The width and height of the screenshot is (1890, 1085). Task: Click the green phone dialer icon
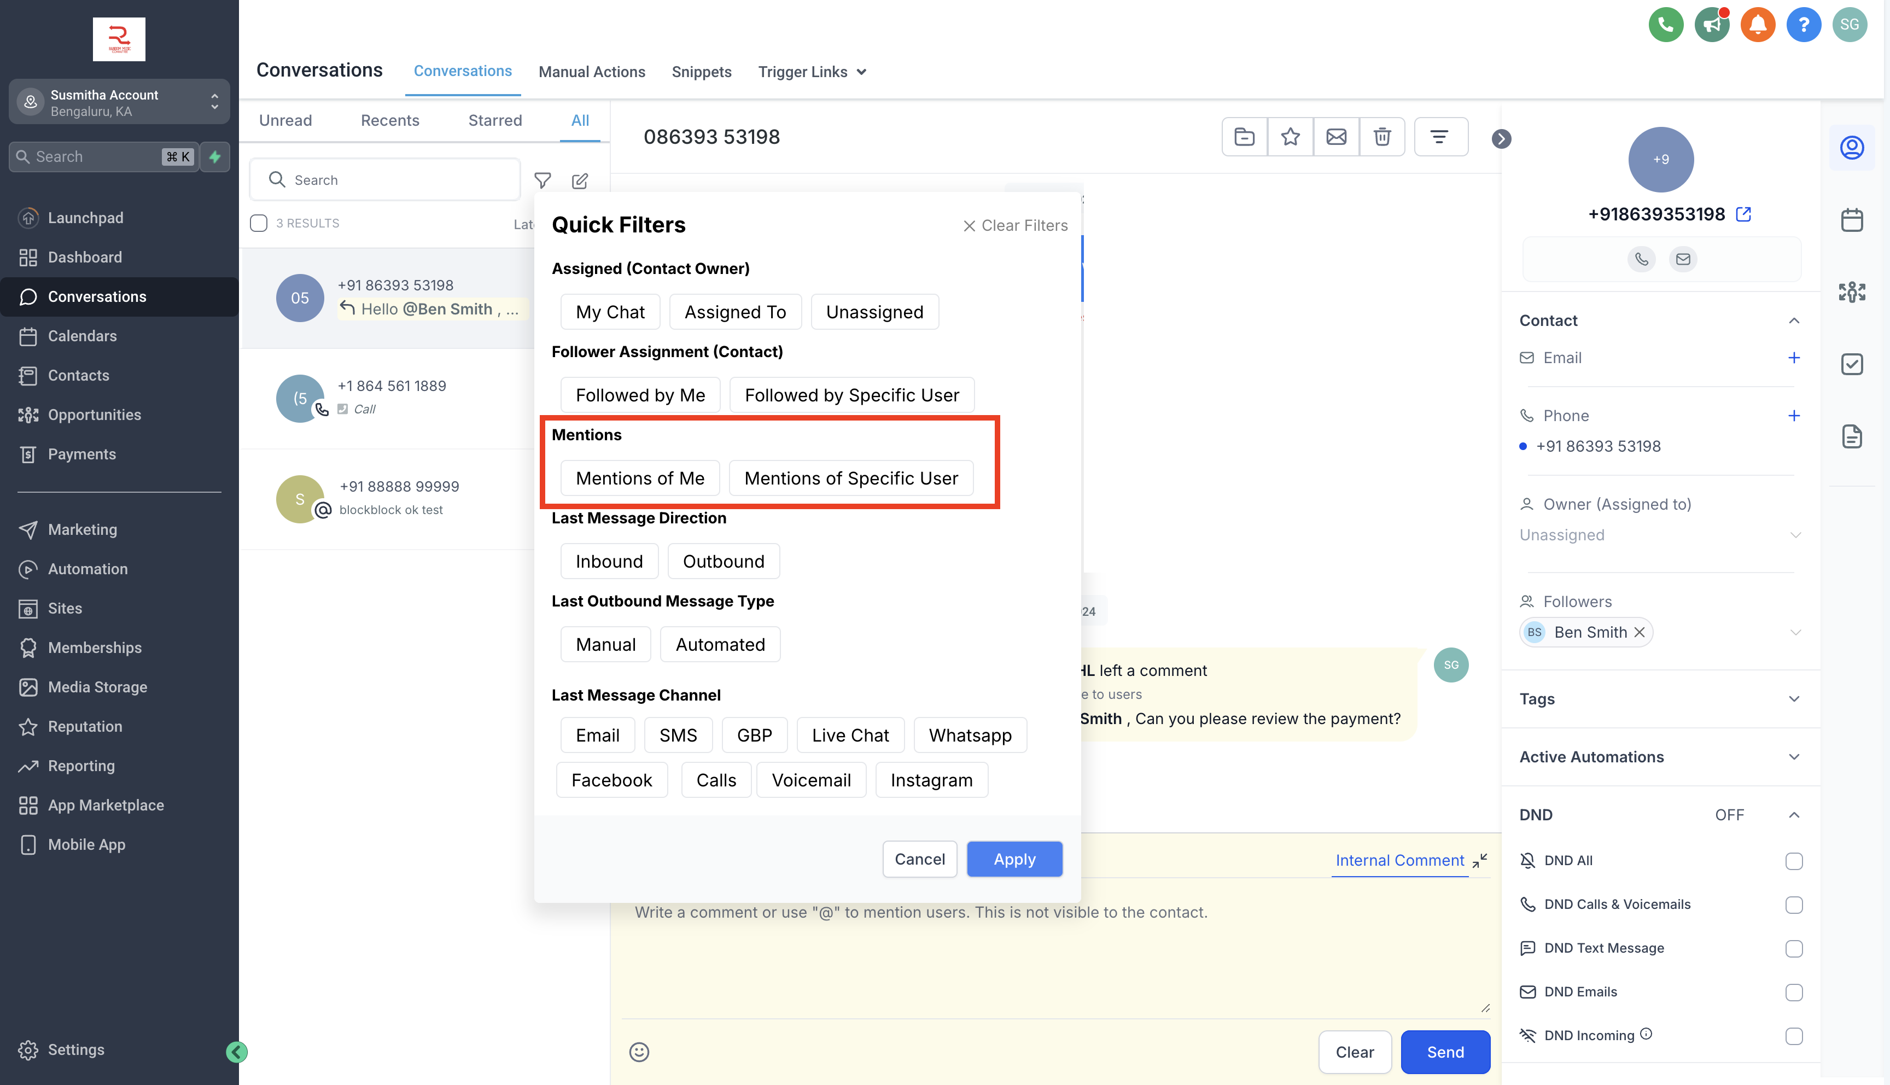click(1666, 25)
